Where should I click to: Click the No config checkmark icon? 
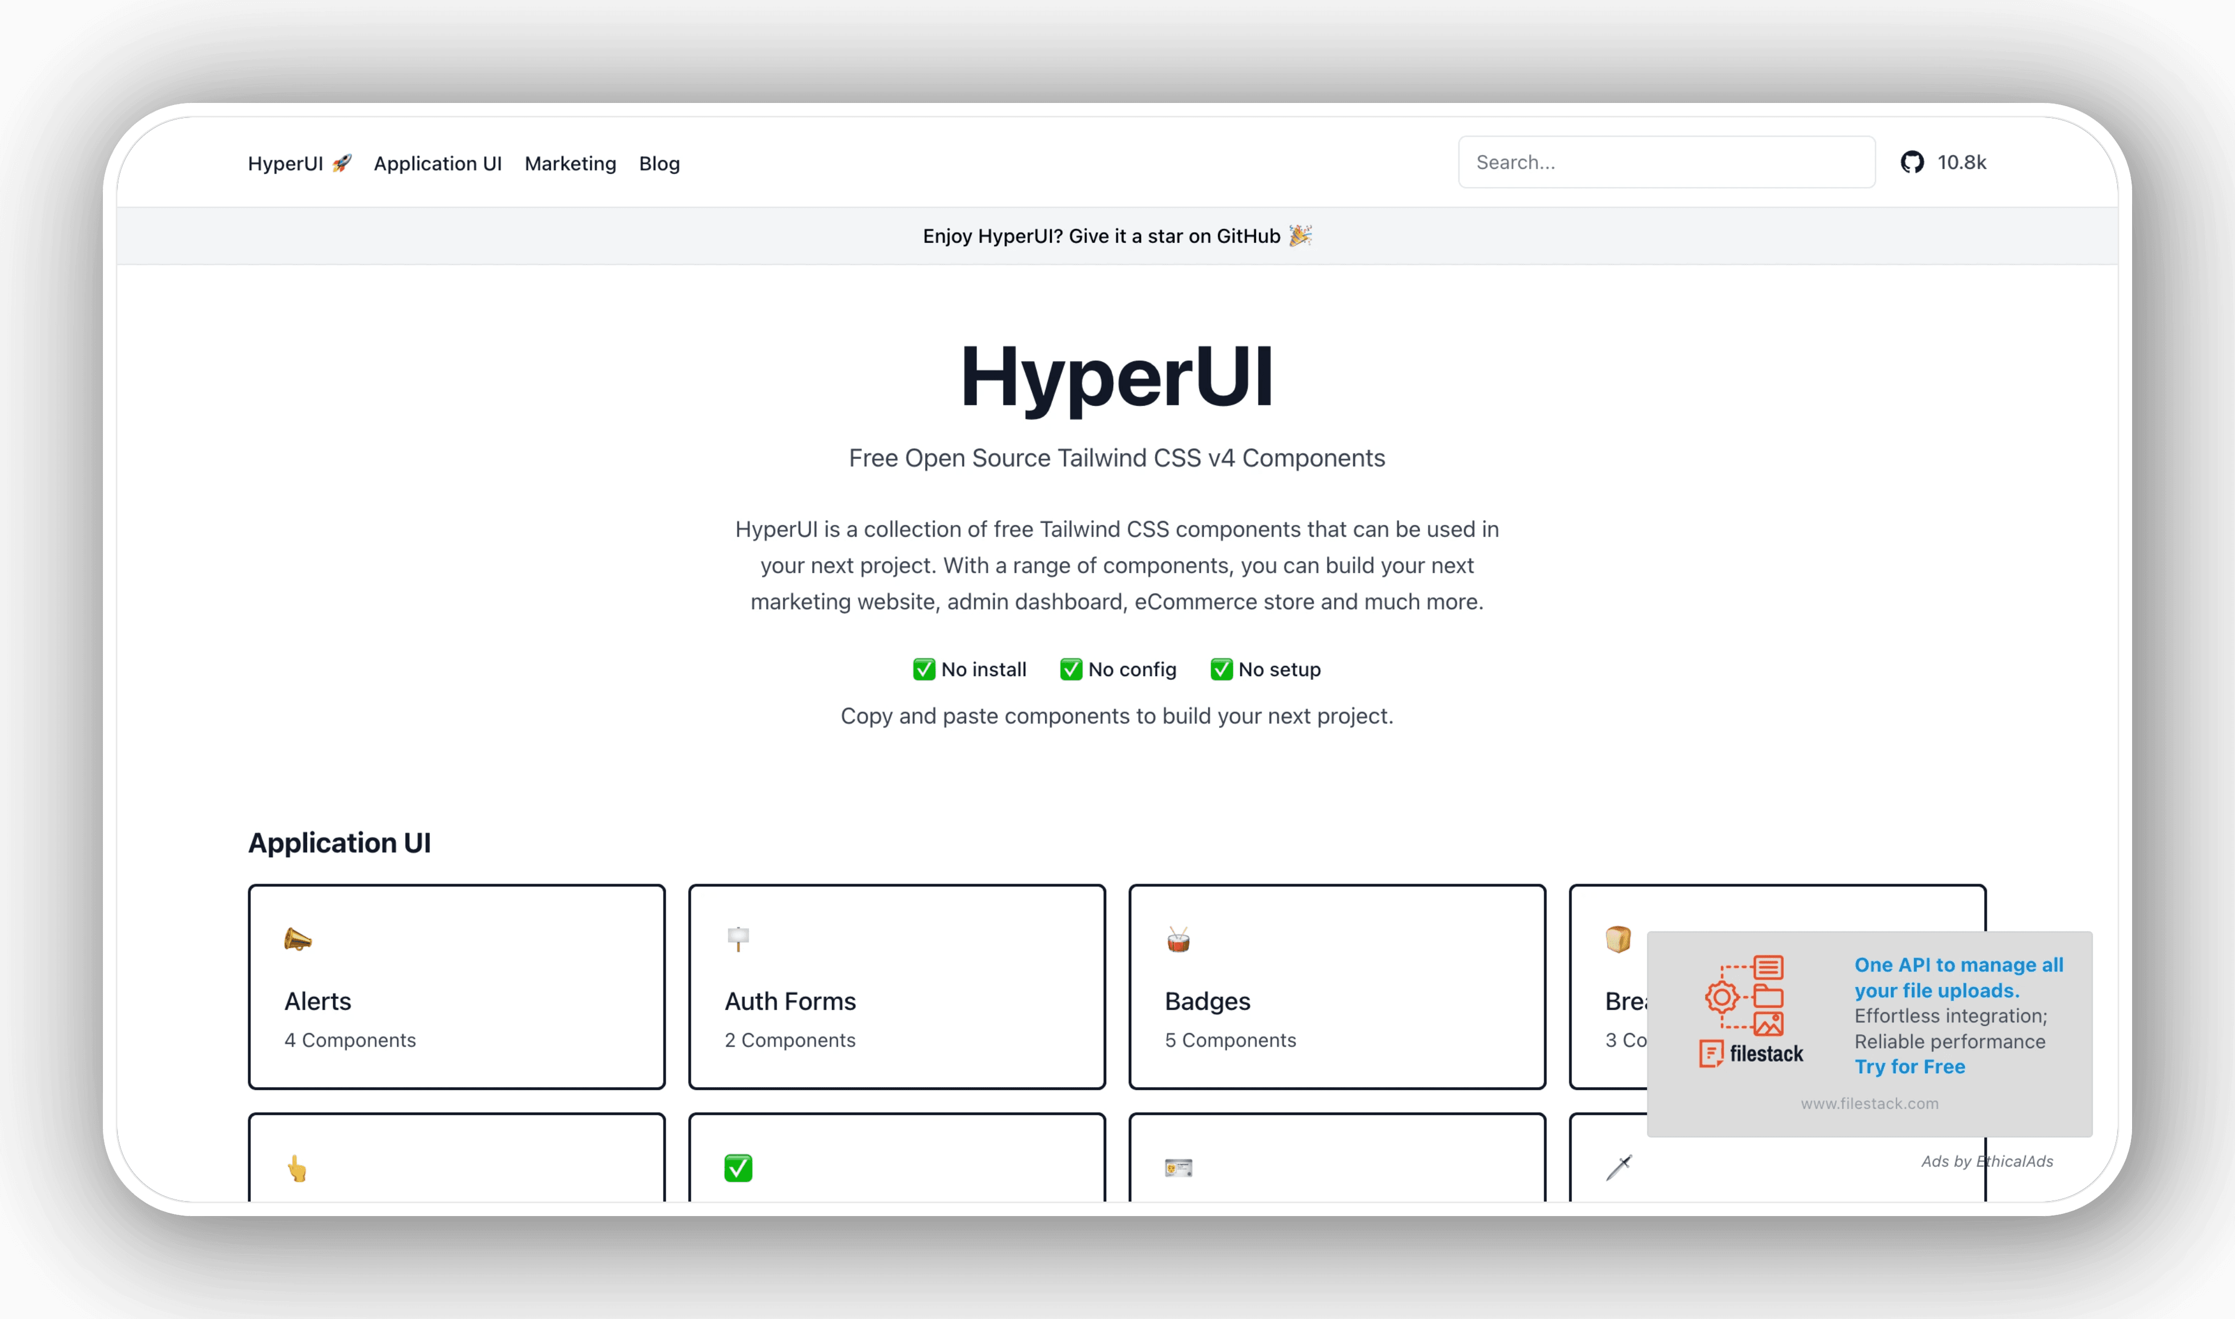1071,669
